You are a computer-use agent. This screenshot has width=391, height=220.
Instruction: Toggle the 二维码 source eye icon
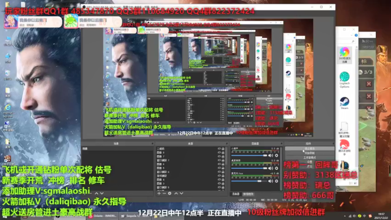[219, 149]
